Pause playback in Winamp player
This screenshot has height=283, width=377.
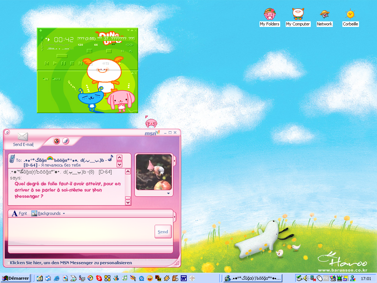click(63, 63)
